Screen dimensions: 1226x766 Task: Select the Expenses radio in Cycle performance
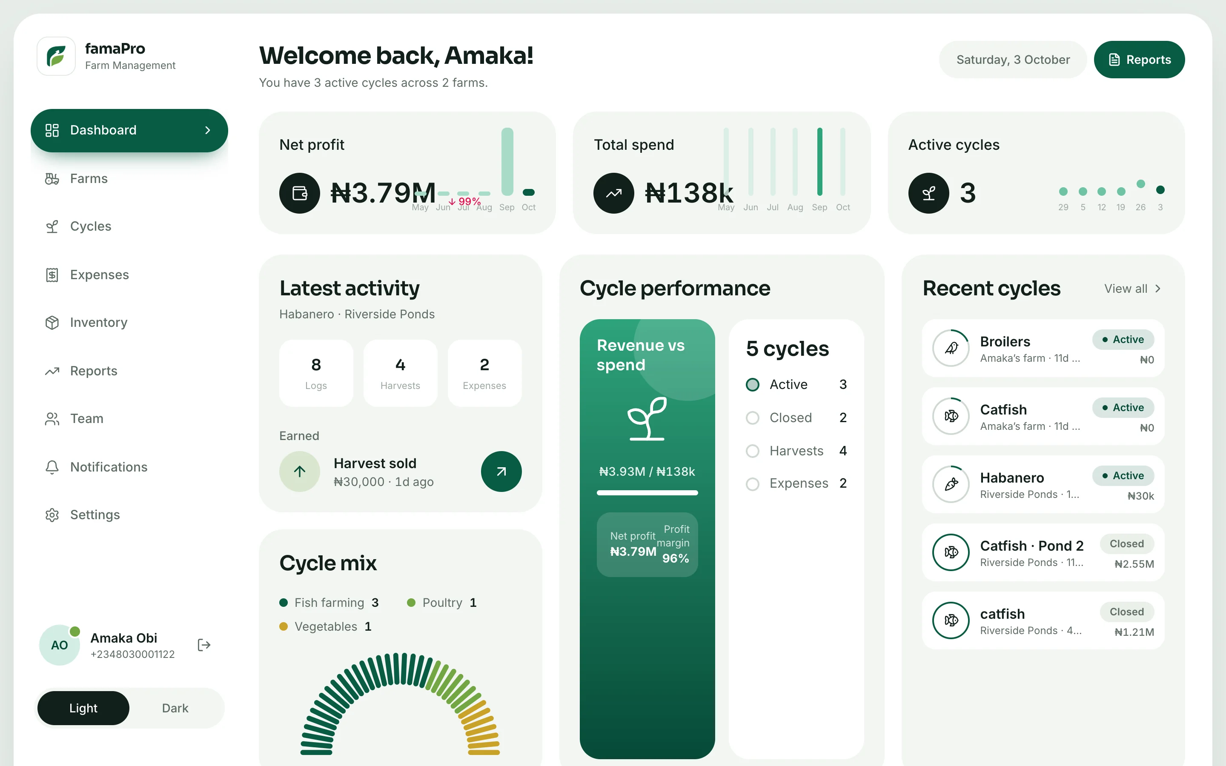752,484
